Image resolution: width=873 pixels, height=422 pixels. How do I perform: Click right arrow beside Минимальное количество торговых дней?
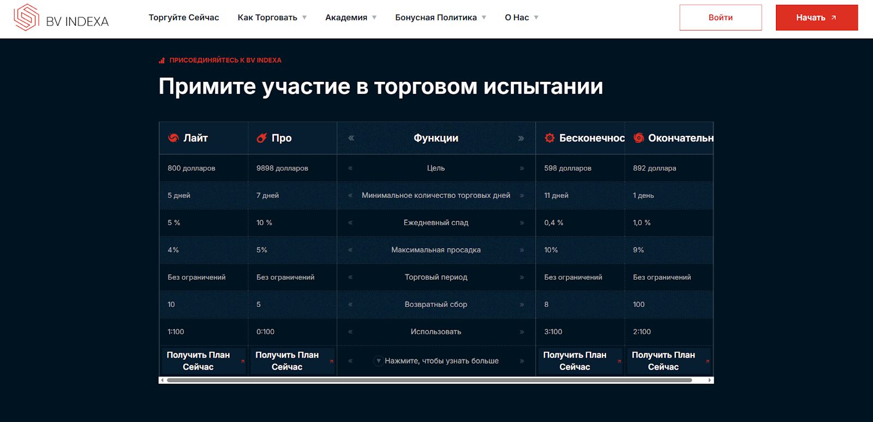click(522, 195)
